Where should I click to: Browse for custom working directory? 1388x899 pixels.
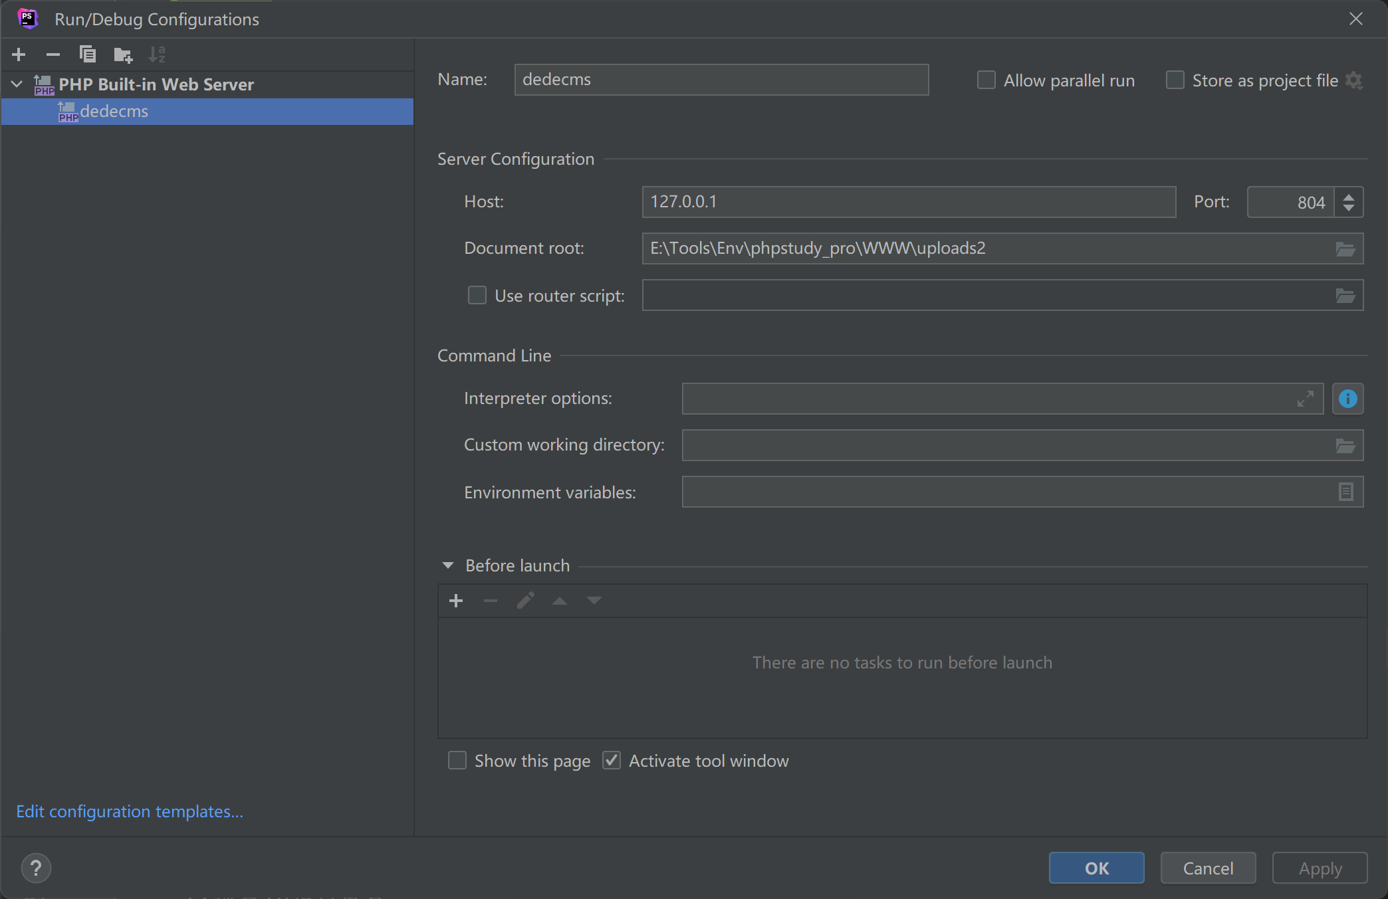pyautogui.click(x=1345, y=446)
